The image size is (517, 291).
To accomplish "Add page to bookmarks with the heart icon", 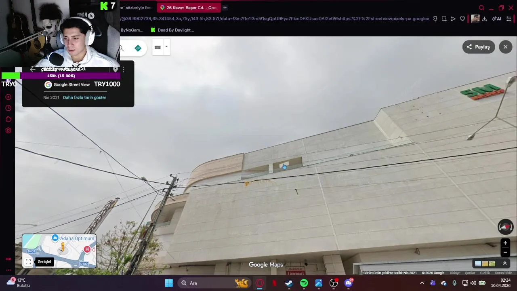I will [462, 19].
